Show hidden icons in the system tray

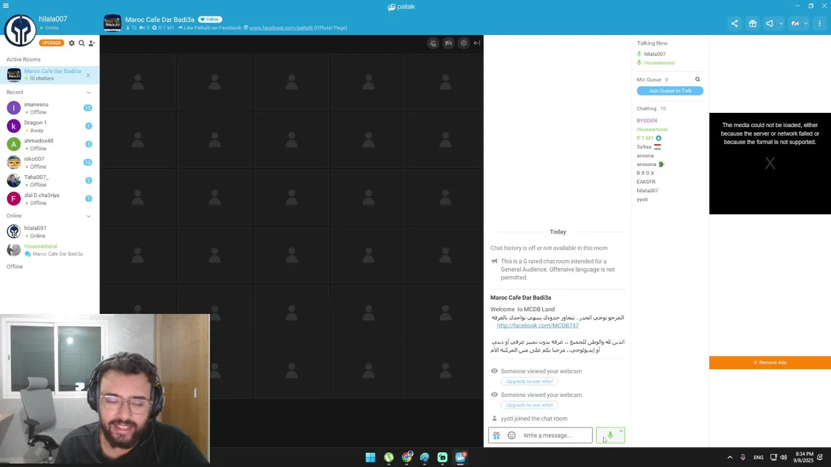pyautogui.click(x=730, y=457)
